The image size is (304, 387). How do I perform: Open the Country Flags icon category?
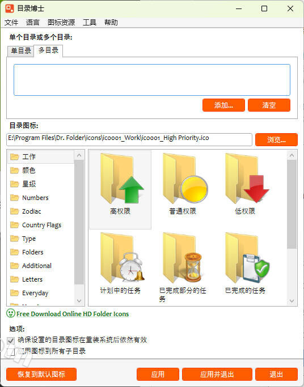tap(41, 225)
